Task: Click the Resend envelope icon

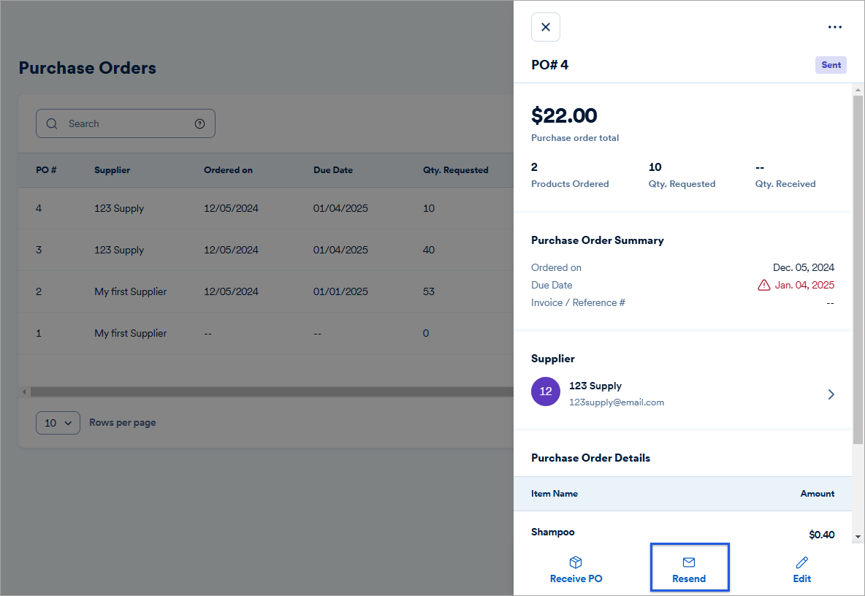Action: 689,562
